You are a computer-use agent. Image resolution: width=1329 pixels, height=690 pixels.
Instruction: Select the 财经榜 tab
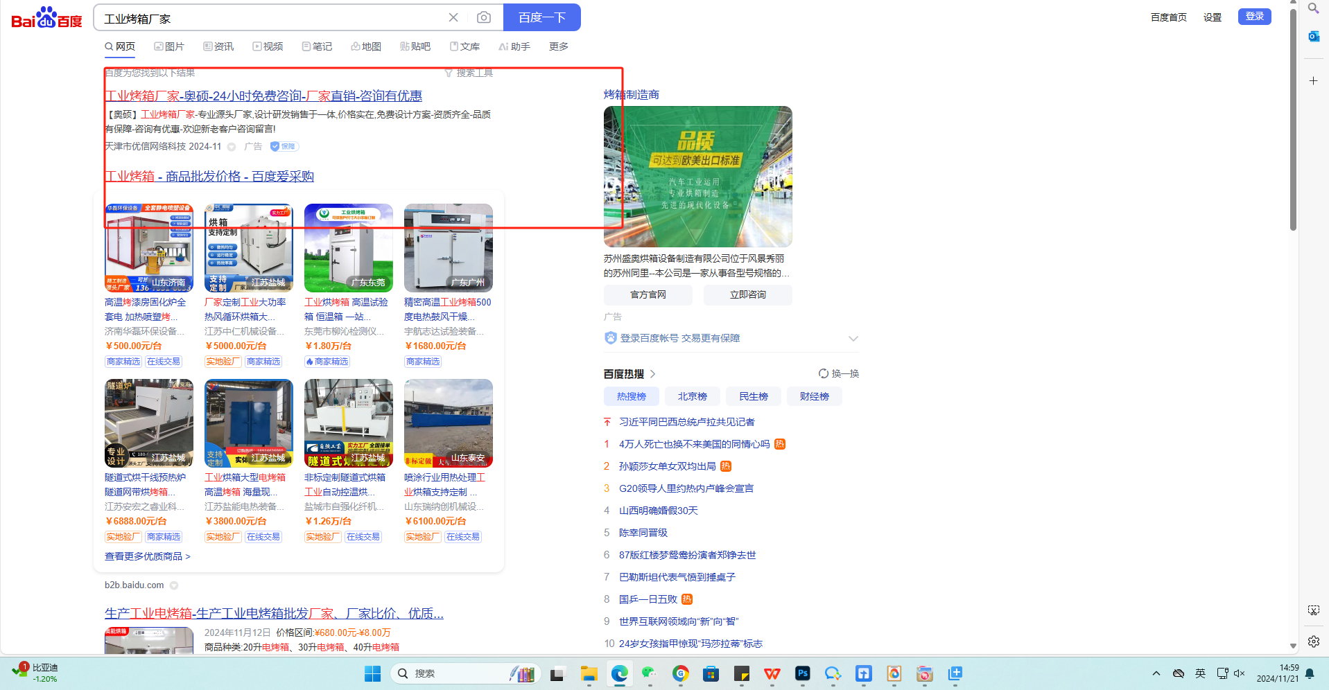click(815, 396)
